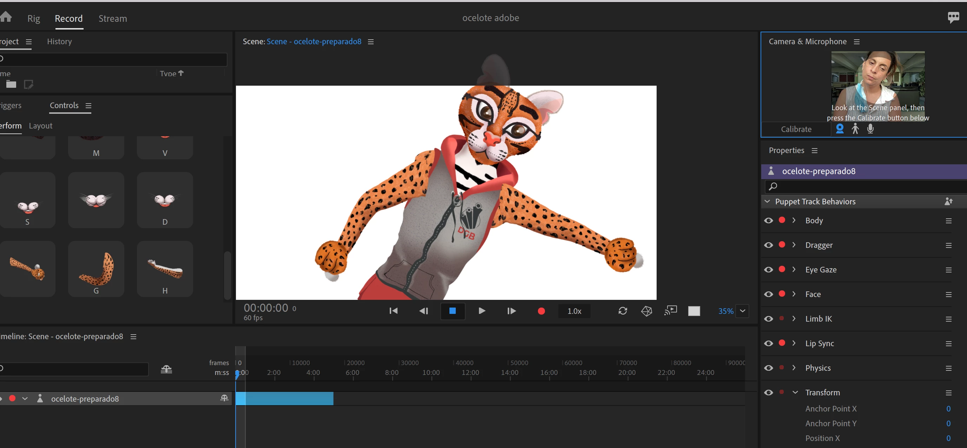Toggle body tracking icon in Camera panel
The width and height of the screenshot is (967, 448).
coord(855,129)
